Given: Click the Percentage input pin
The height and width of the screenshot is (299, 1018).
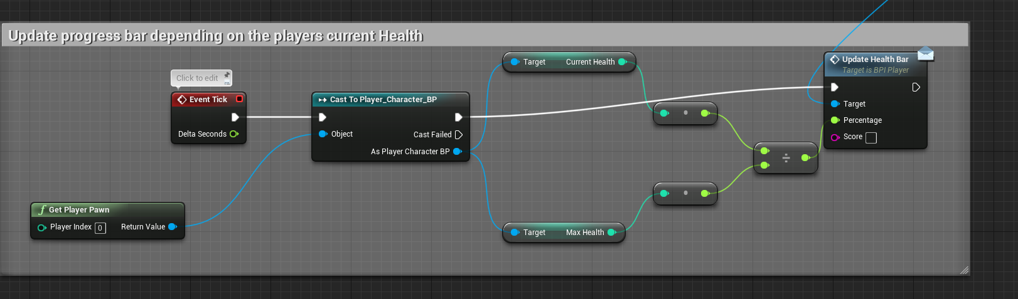Looking at the screenshot, I should (835, 120).
